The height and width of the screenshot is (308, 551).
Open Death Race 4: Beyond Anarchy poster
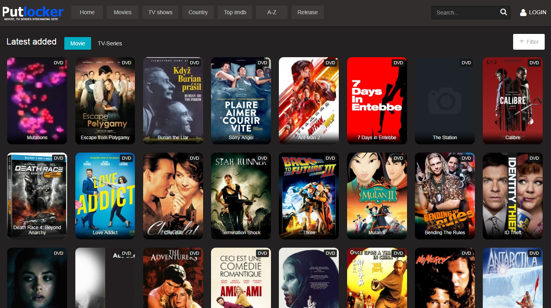37,196
